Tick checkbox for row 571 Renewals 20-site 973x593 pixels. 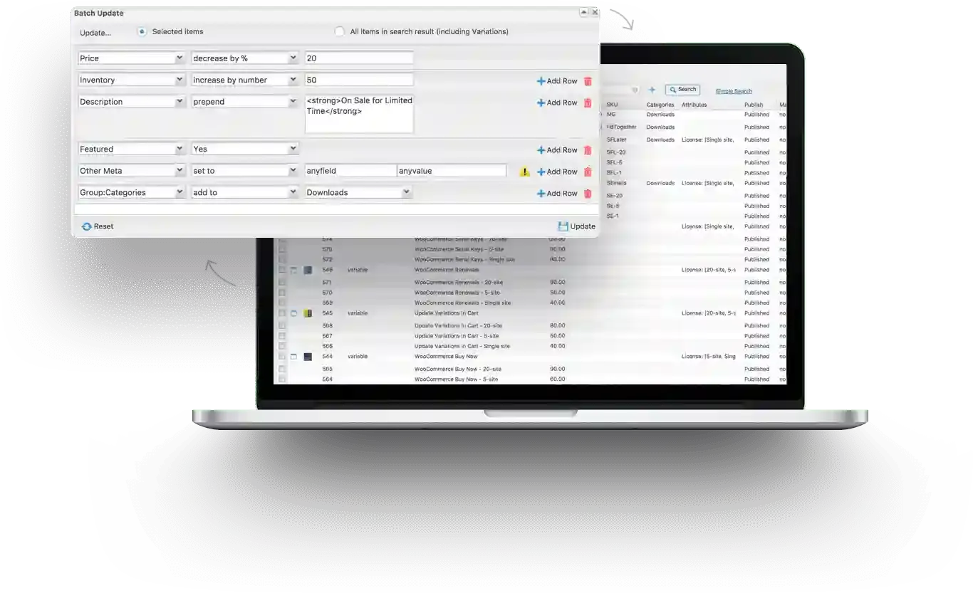click(282, 283)
